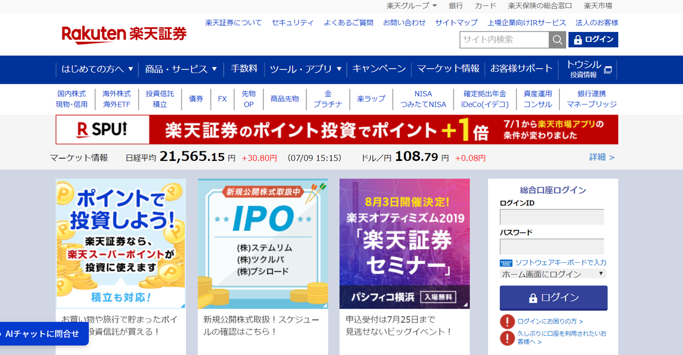
Task: Open the 手数料 menu item
Action: (x=244, y=69)
